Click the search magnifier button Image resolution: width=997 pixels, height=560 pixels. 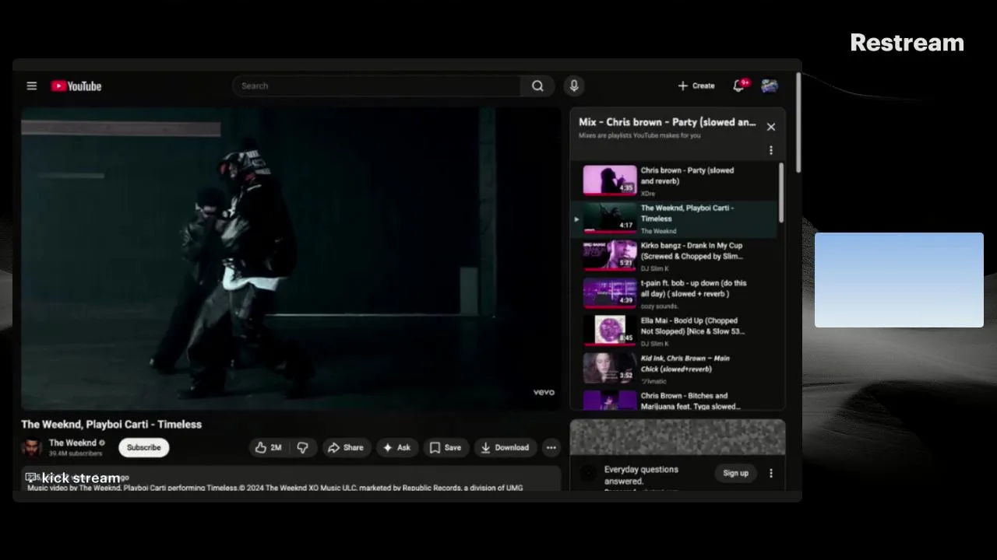tap(537, 86)
